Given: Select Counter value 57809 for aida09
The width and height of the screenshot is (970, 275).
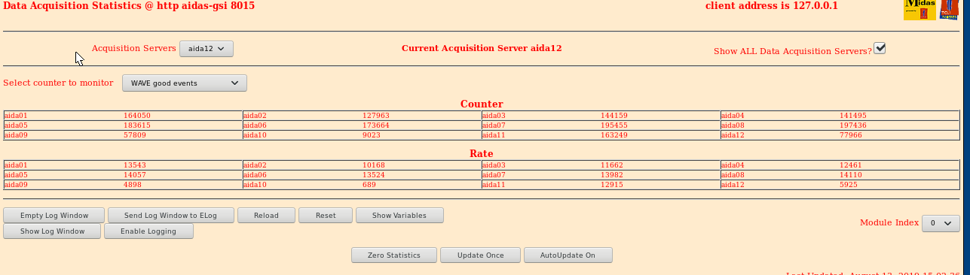Looking at the screenshot, I should coord(135,135).
